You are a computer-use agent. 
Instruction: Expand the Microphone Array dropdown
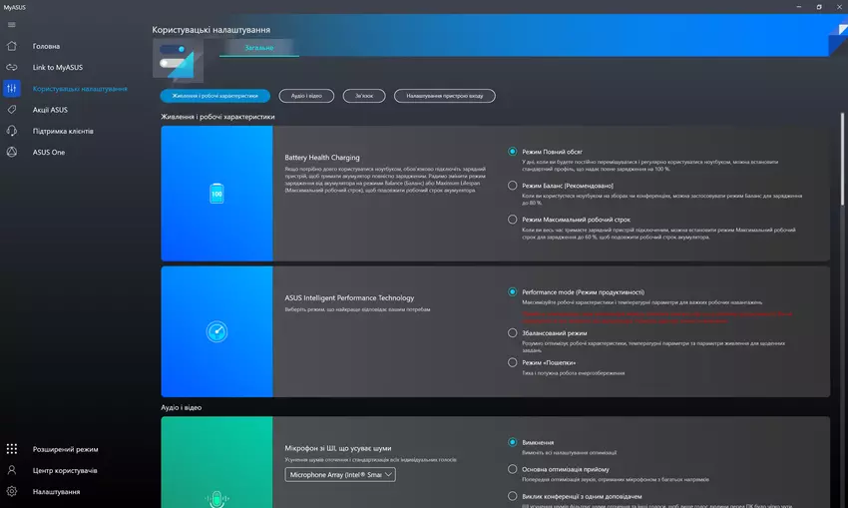pyautogui.click(x=340, y=475)
